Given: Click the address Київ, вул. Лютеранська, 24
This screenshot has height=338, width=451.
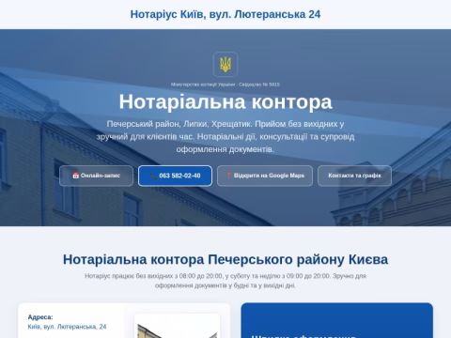Looking at the screenshot, I should (x=67, y=327).
